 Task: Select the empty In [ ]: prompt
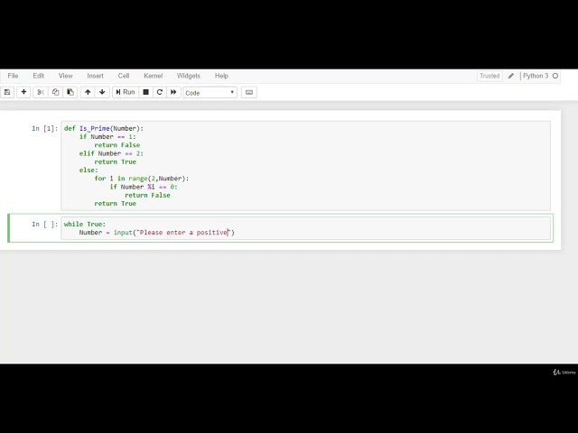(44, 225)
